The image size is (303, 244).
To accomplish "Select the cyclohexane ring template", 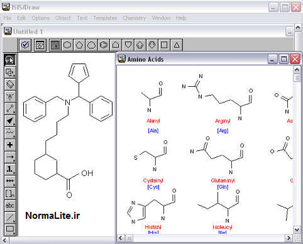I will click(67, 45).
